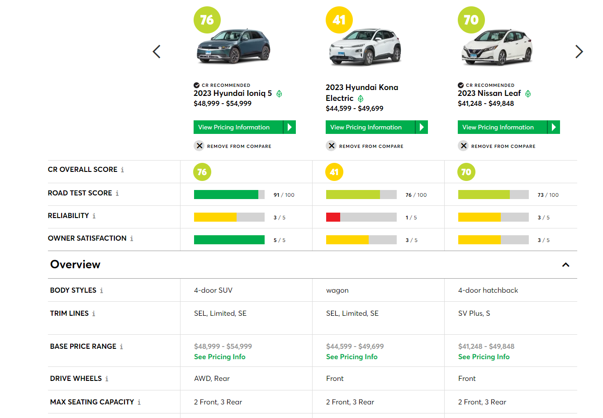Click the left navigation arrow
This screenshot has width=603, height=418.
point(157,52)
